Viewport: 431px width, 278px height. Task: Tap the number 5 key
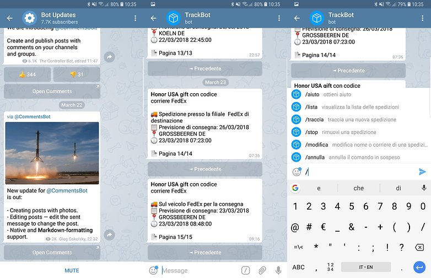tap(352, 206)
